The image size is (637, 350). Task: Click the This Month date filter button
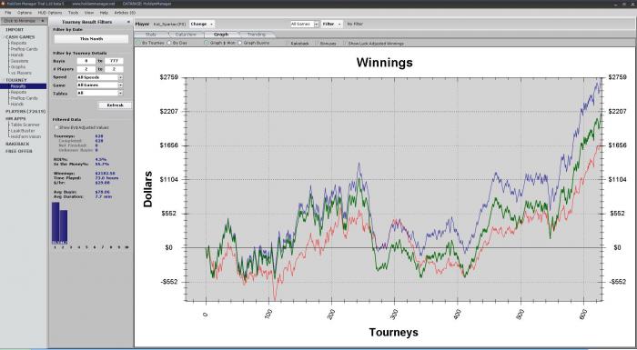pyautogui.click(x=91, y=39)
